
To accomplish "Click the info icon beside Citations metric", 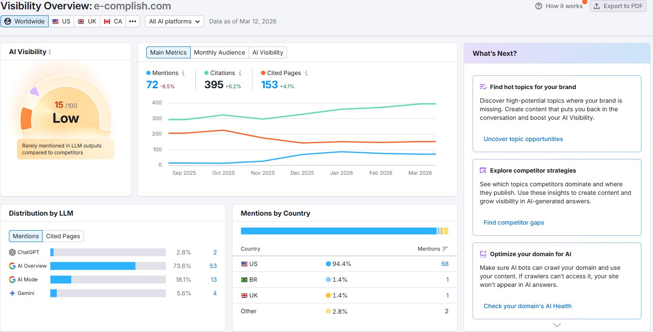I will [x=240, y=73].
